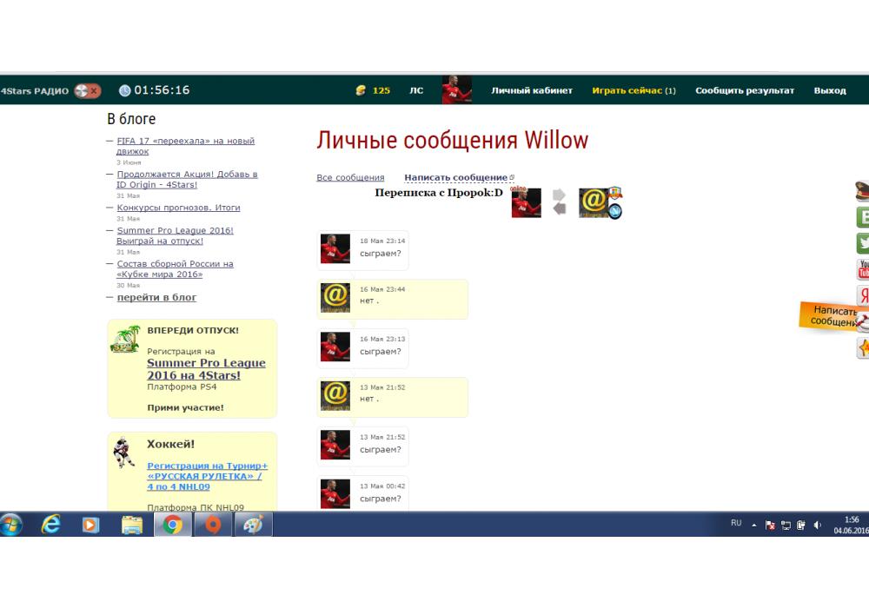The width and height of the screenshot is (869, 608).
Task: Click the 'сыграем?' text from 18 Мая 23:14
Action: 381,254
